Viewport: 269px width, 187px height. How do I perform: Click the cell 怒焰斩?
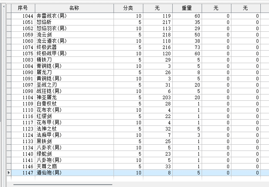[74, 22]
